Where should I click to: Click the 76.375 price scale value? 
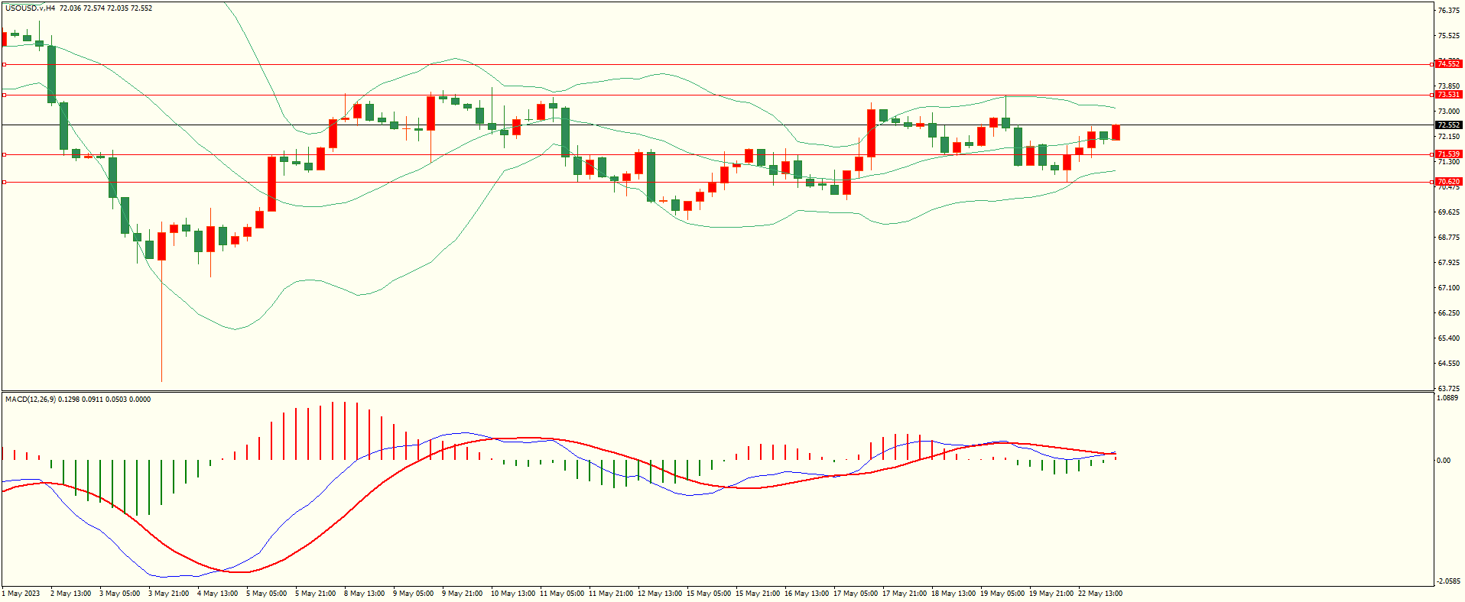(1448, 11)
